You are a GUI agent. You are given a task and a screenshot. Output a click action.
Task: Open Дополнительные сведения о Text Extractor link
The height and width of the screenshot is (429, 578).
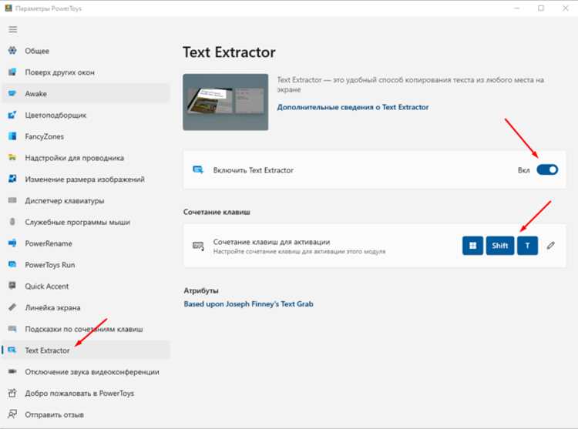click(x=353, y=107)
